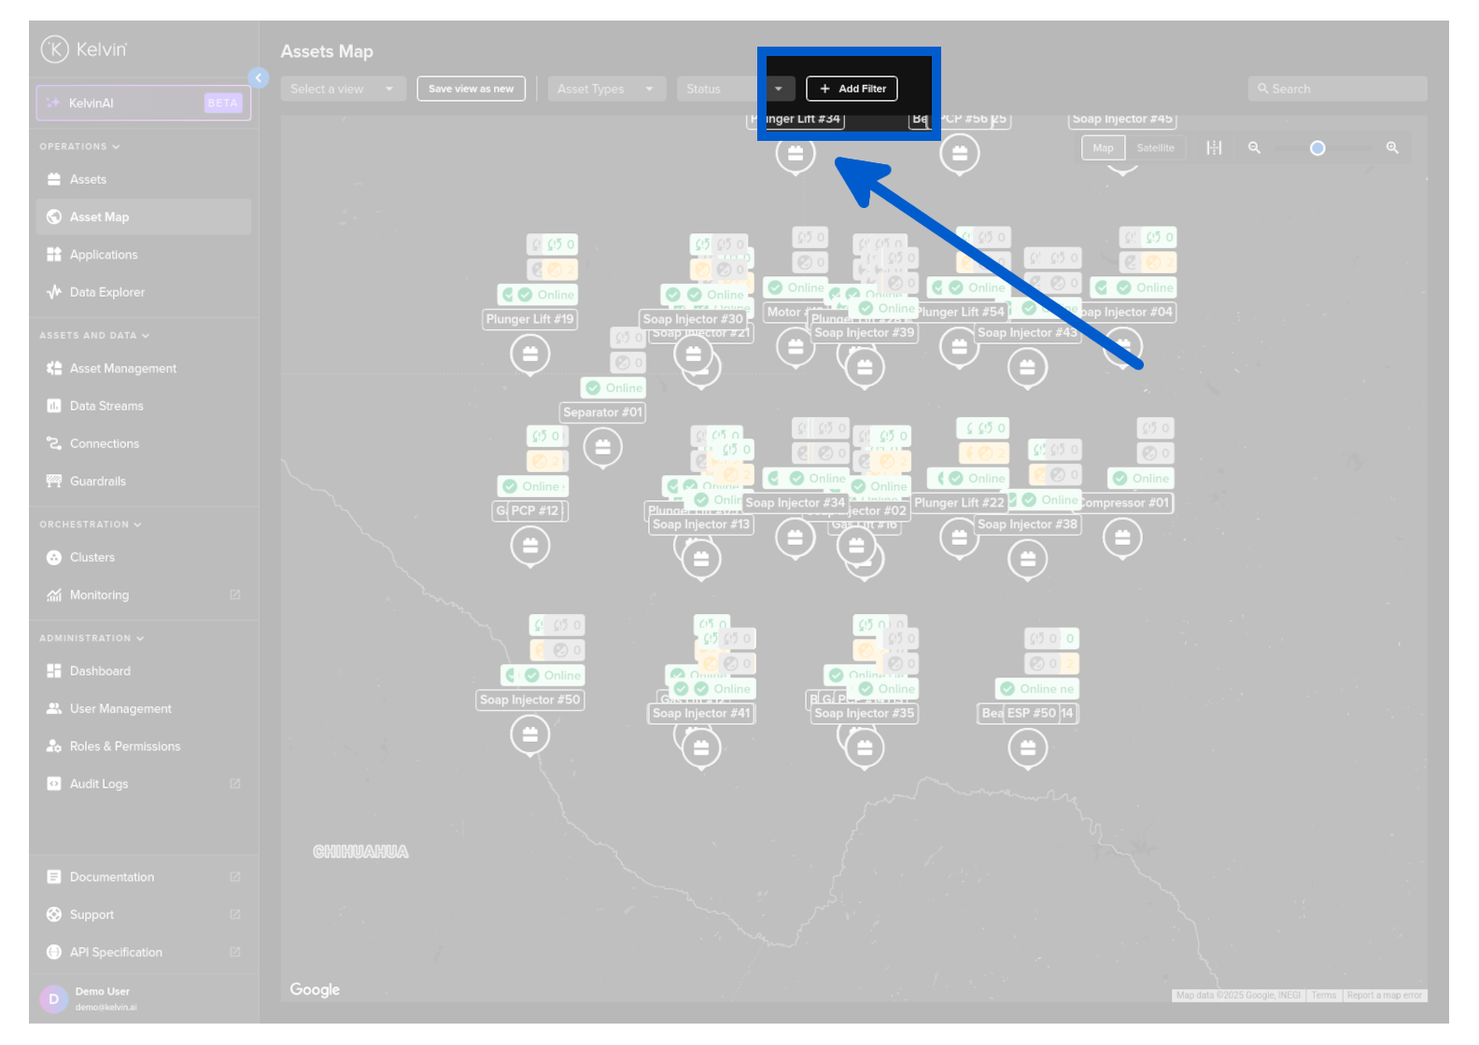Open the map settings sliders icon
This screenshot has height=1045, width=1479.
point(1214,148)
